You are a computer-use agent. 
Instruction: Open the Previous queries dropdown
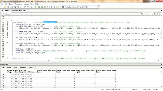click(x=141, y=14)
